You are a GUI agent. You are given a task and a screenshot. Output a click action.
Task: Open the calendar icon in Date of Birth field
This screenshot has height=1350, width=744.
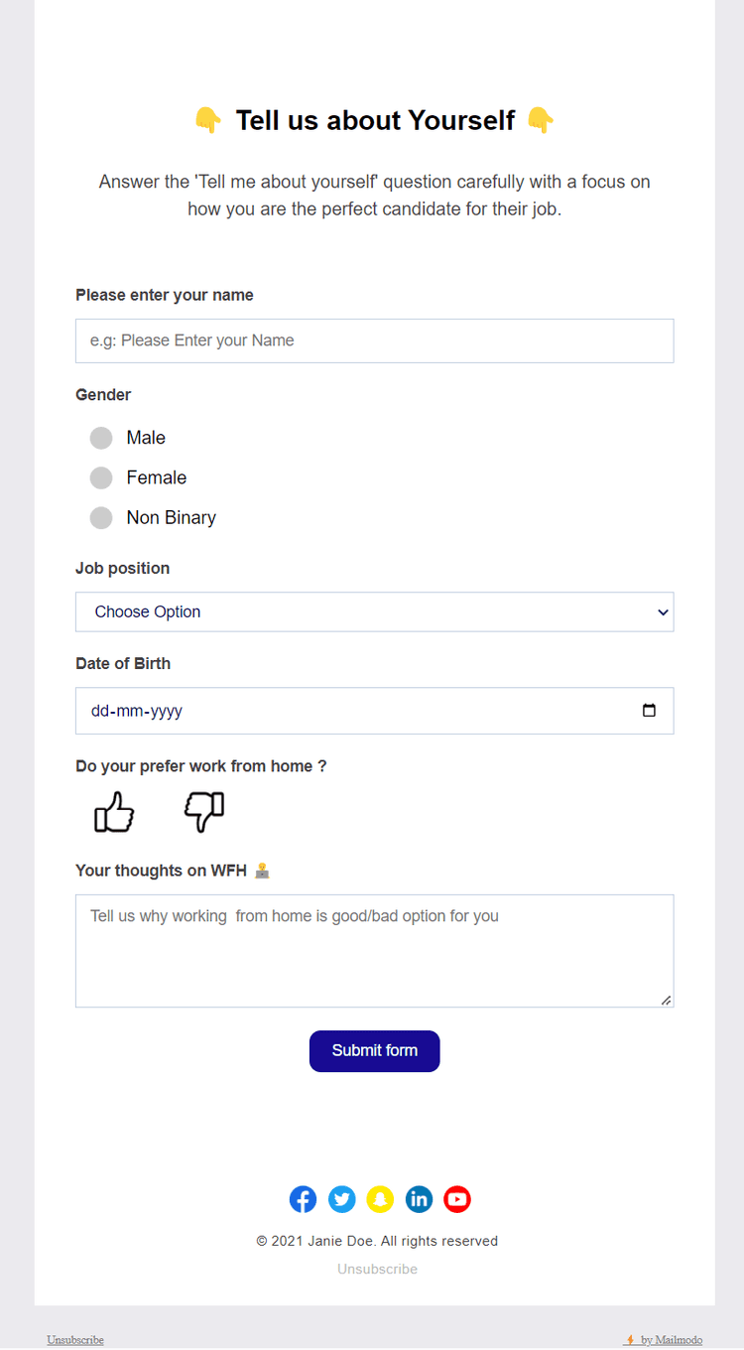650,711
